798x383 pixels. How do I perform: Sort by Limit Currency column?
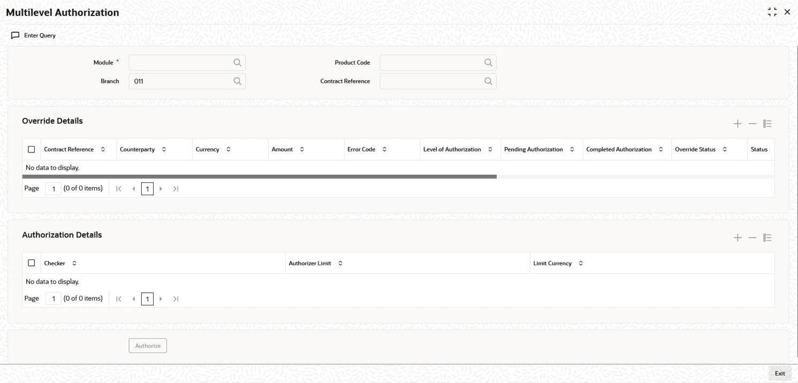(x=581, y=263)
